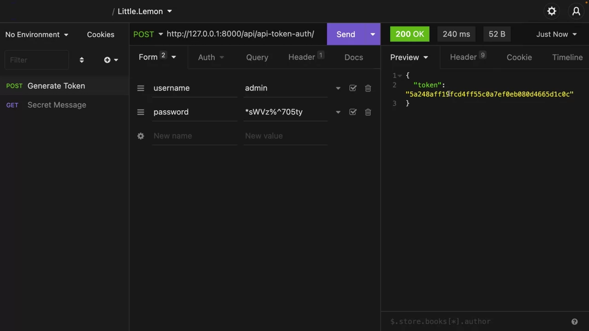Open the Cookies manager

click(x=100, y=34)
